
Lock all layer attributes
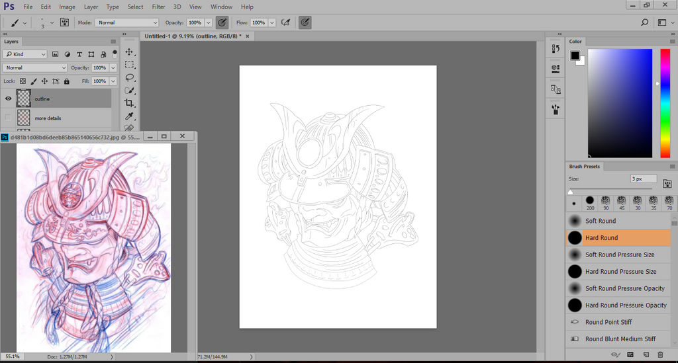pos(67,81)
